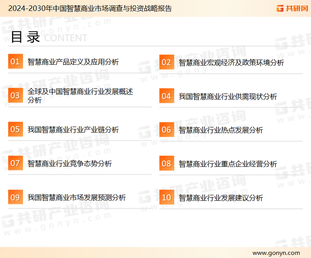The height and width of the screenshot is (258, 311).
Task: Click the 共研网 logo icon
Action: point(280,8)
